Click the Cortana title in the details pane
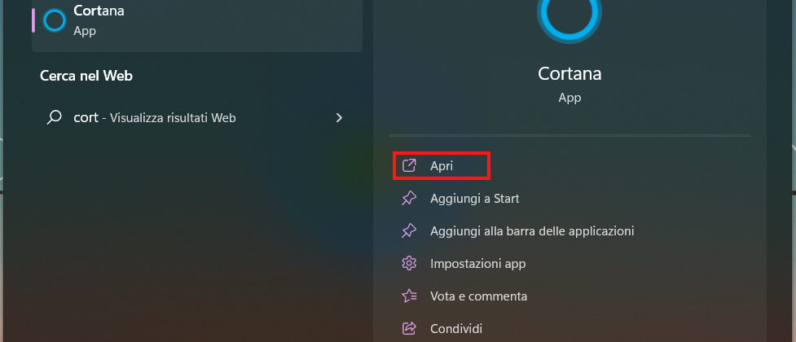796x342 pixels. (570, 73)
